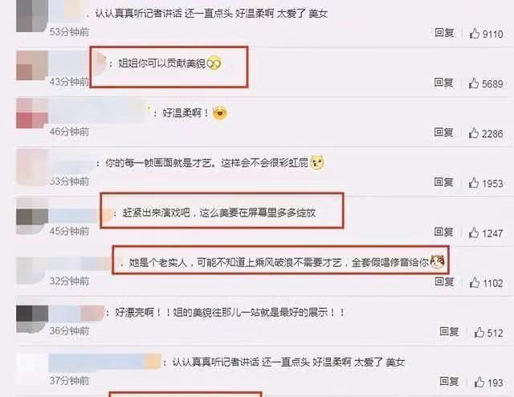
Task: Click 回复 on 姐姐你可以贡献美貌 comment
Action: 444,82
